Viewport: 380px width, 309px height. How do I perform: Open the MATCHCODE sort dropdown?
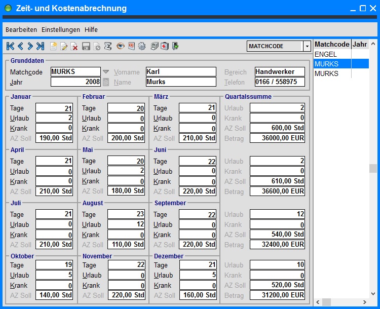click(x=307, y=46)
